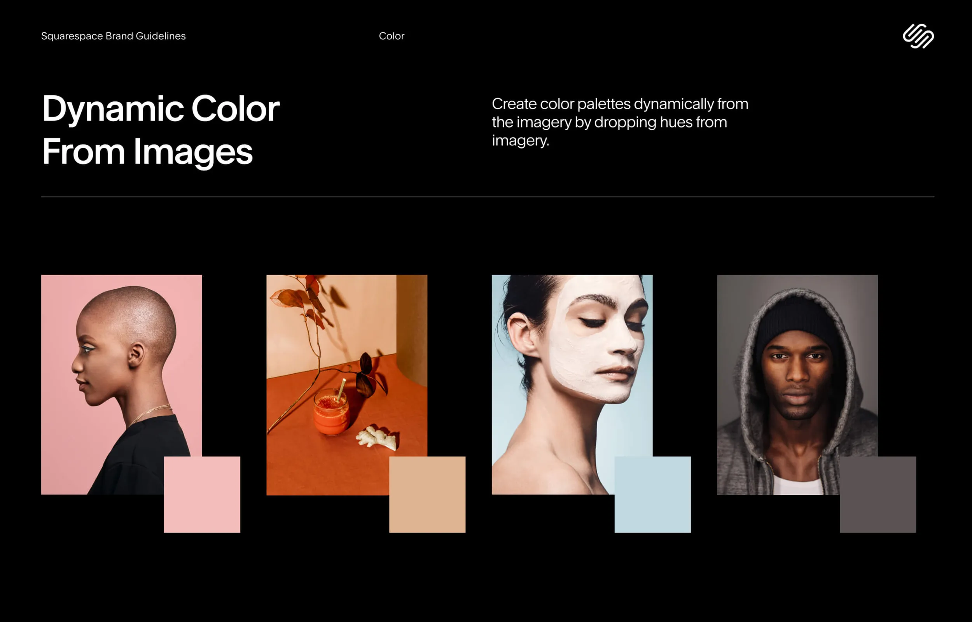The width and height of the screenshot is (972, 622).
Task: Pick the light pink color swatch
Action: pos(202,494)
